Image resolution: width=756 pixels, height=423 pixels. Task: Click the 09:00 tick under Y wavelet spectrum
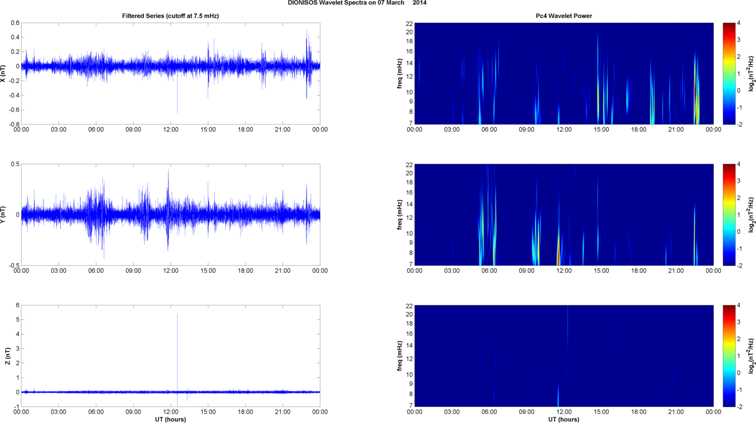[x=526, y=271]
